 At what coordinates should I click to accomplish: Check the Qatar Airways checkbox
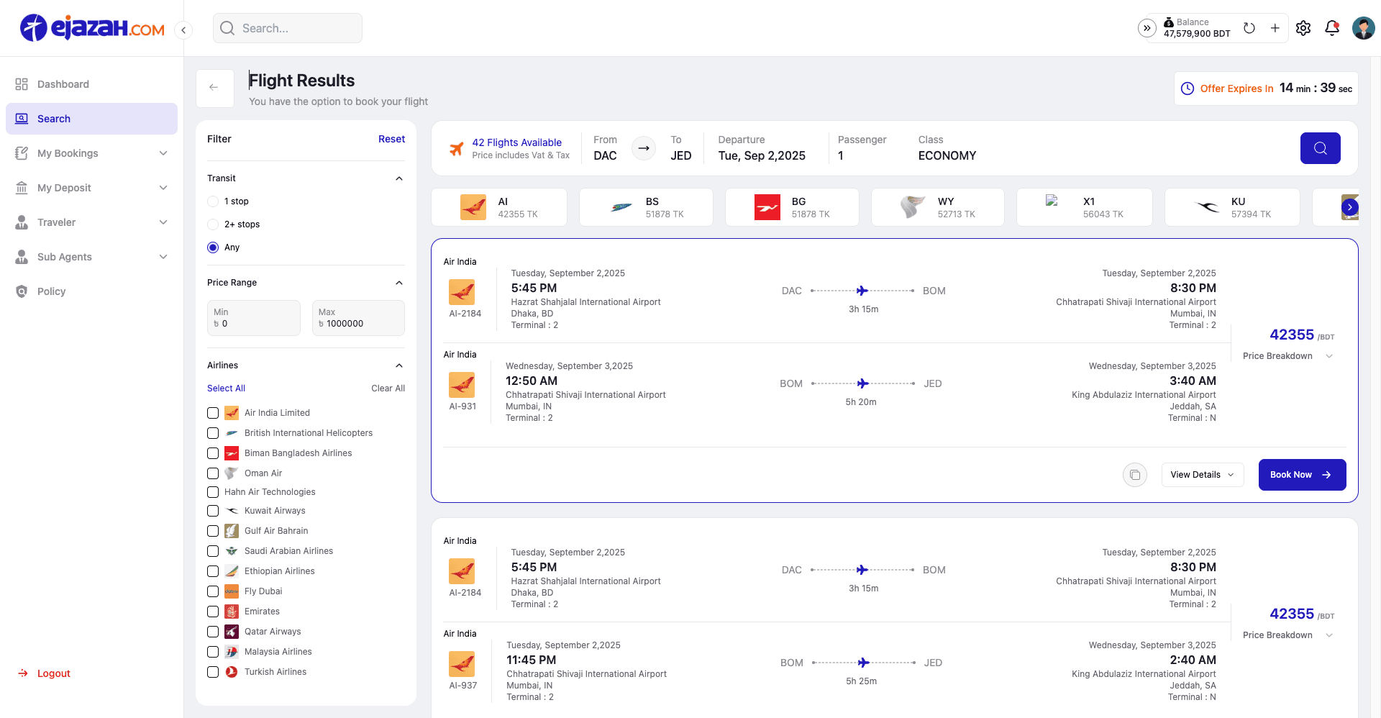tap(213, 632)
